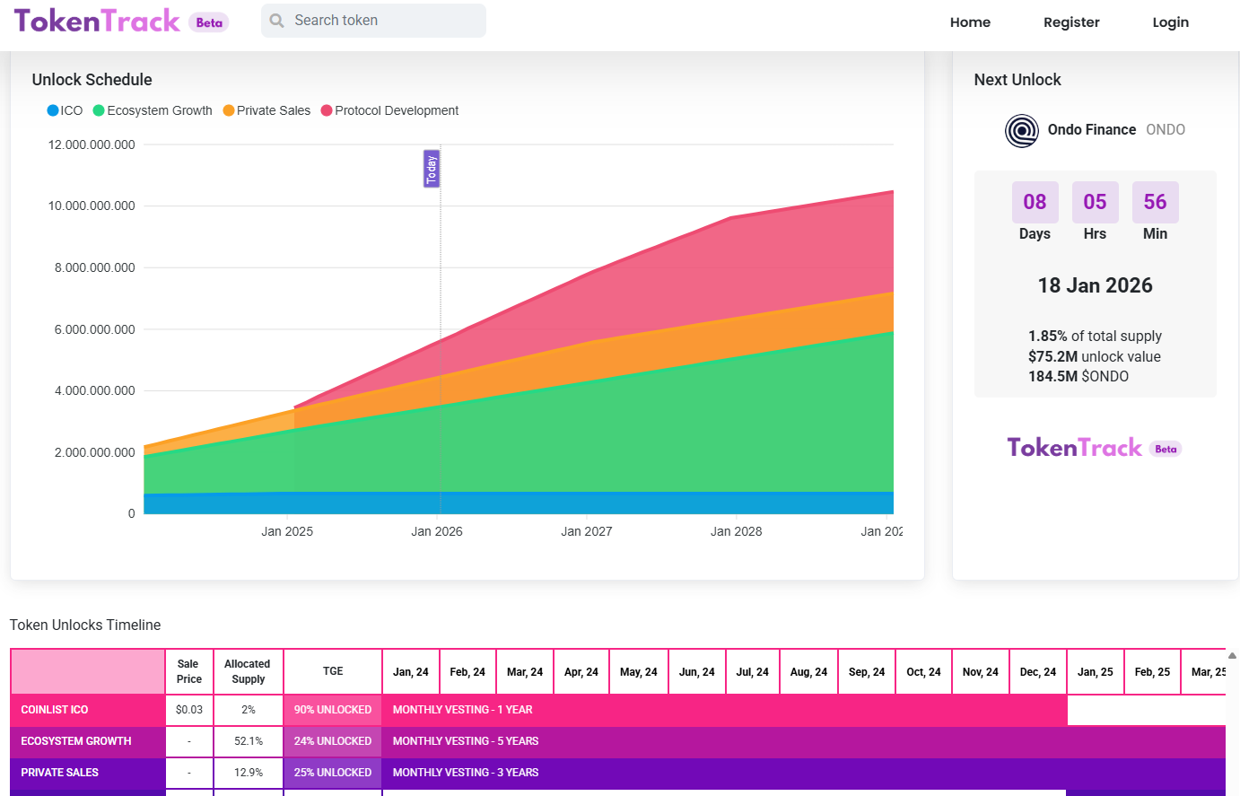Click the Today marker on chart
The width and height of the screenshot is (1240, 796).
click(432, 169)
